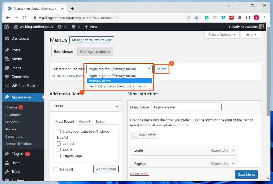This screenshot has width=273, height=184.
Task: Tick the Select All checkbox
Action: [x=55, y=169]
